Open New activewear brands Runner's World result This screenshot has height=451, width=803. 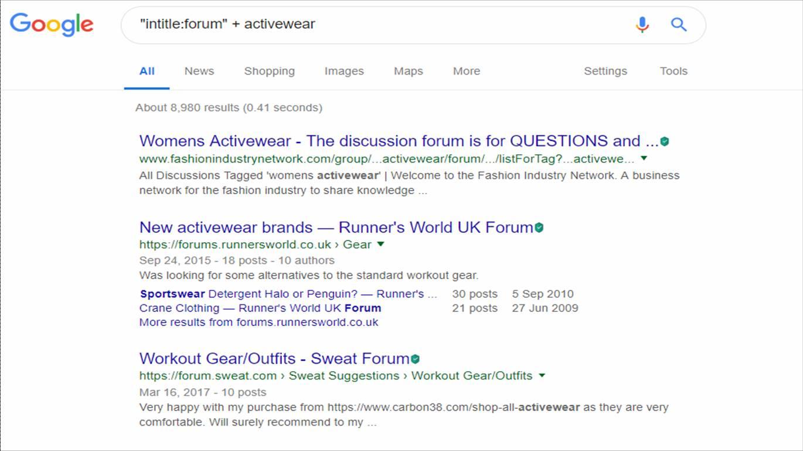click(336, 228)
